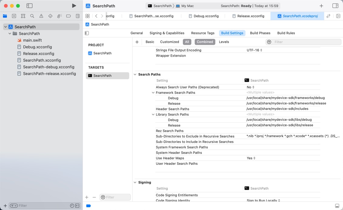Open the navigator filter options dropdown
Viewport: 343px width, 210px height.
tap(14, 206)
